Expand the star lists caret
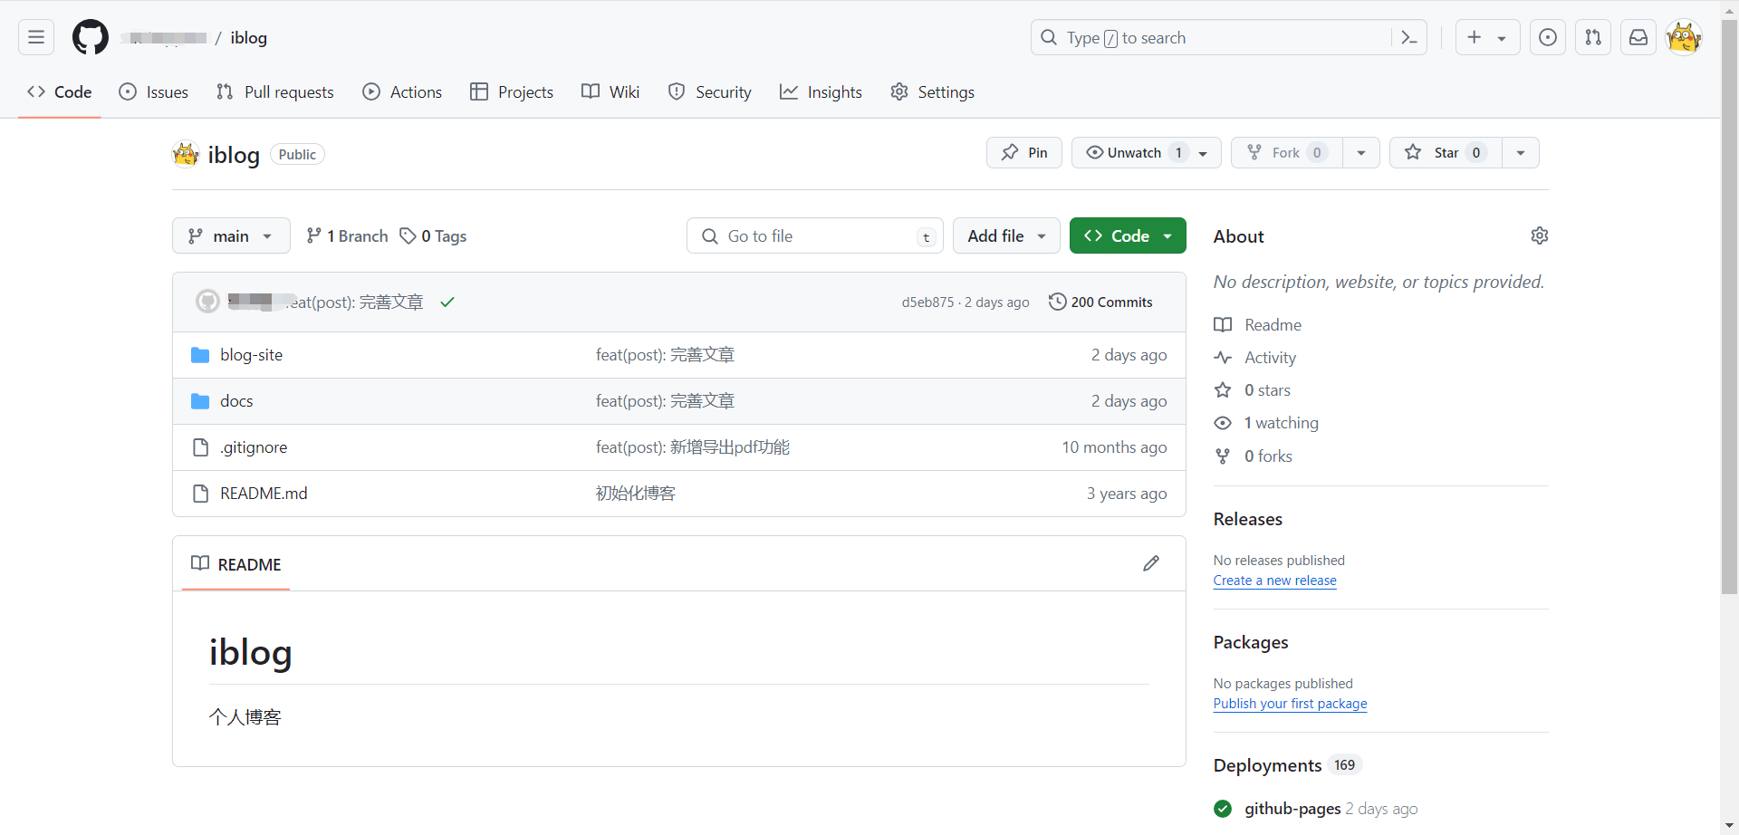This screenshot has height=835, width=1739. click(x=1521, y=152)
